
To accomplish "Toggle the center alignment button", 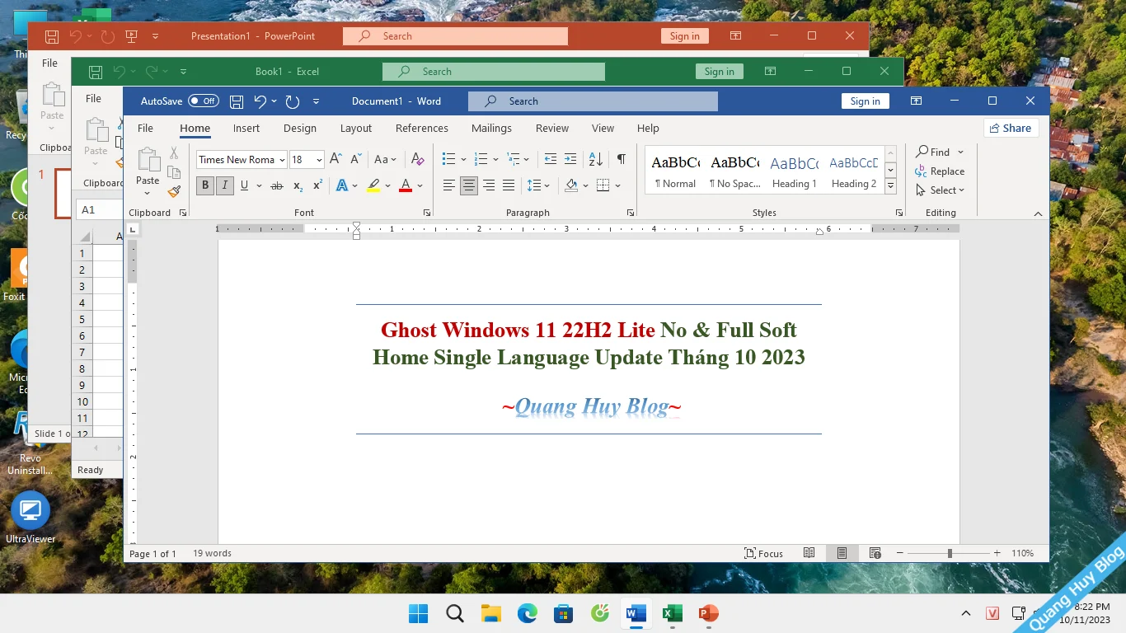I will pos(469,185).
